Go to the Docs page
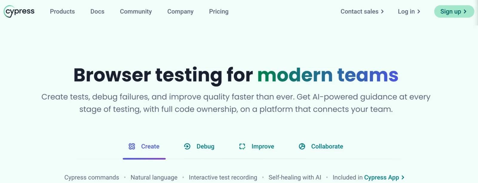Screen dimensions: 478x183 click(97, 11)
